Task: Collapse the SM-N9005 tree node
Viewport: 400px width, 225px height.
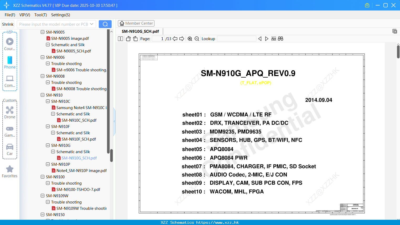Action: [x=43, y=32]
